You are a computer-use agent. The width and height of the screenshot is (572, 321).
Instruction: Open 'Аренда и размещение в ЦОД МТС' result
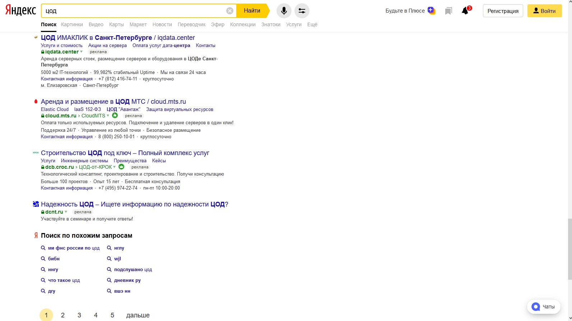tap(113, 101)
